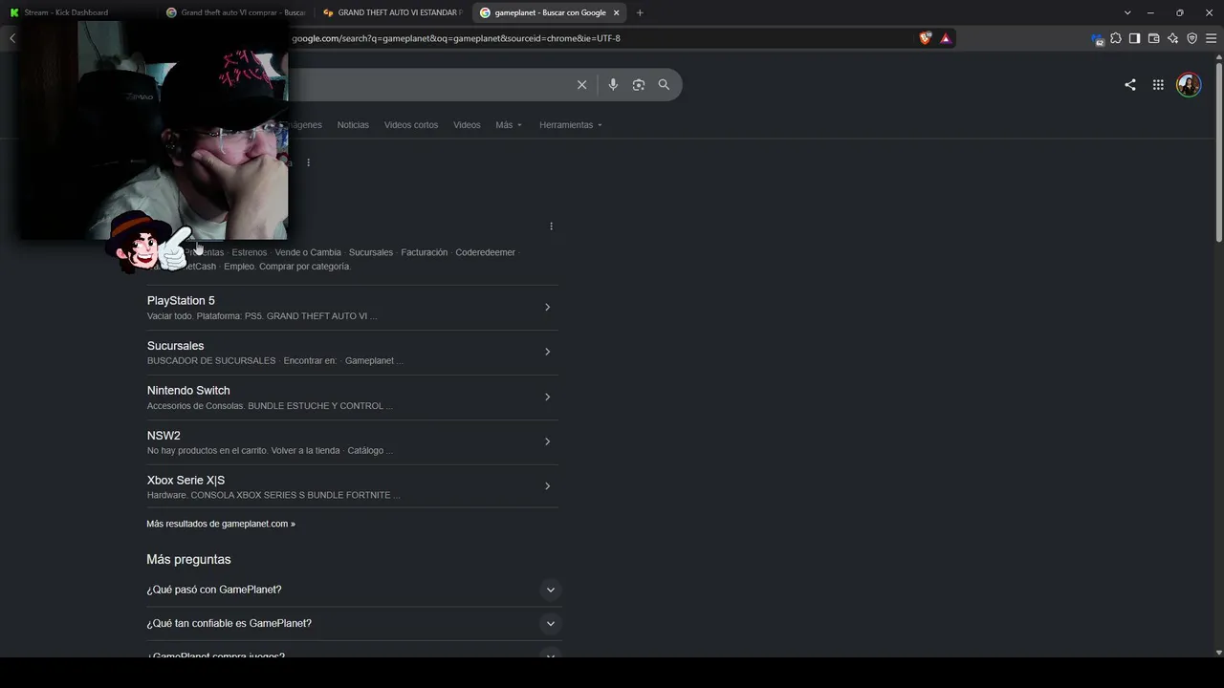Go back with the browser back arrow
1224x688 pixels.
click(x=12, y=38)
